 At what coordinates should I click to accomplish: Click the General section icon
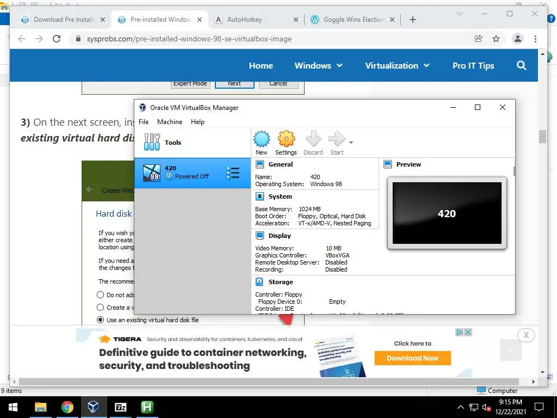tap(260, 164)
